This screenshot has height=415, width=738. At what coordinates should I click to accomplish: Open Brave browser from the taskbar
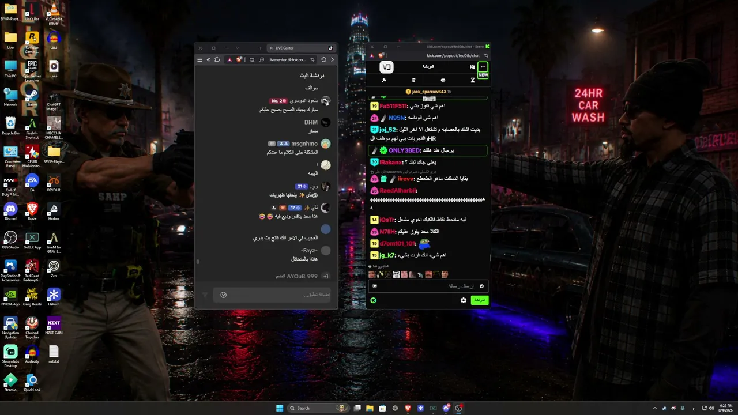tap(408, 408)
